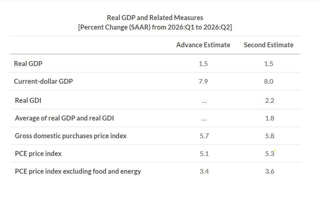Select the Average of real GDP and real GDI label
Screen dimensions: 321x217
64,118
